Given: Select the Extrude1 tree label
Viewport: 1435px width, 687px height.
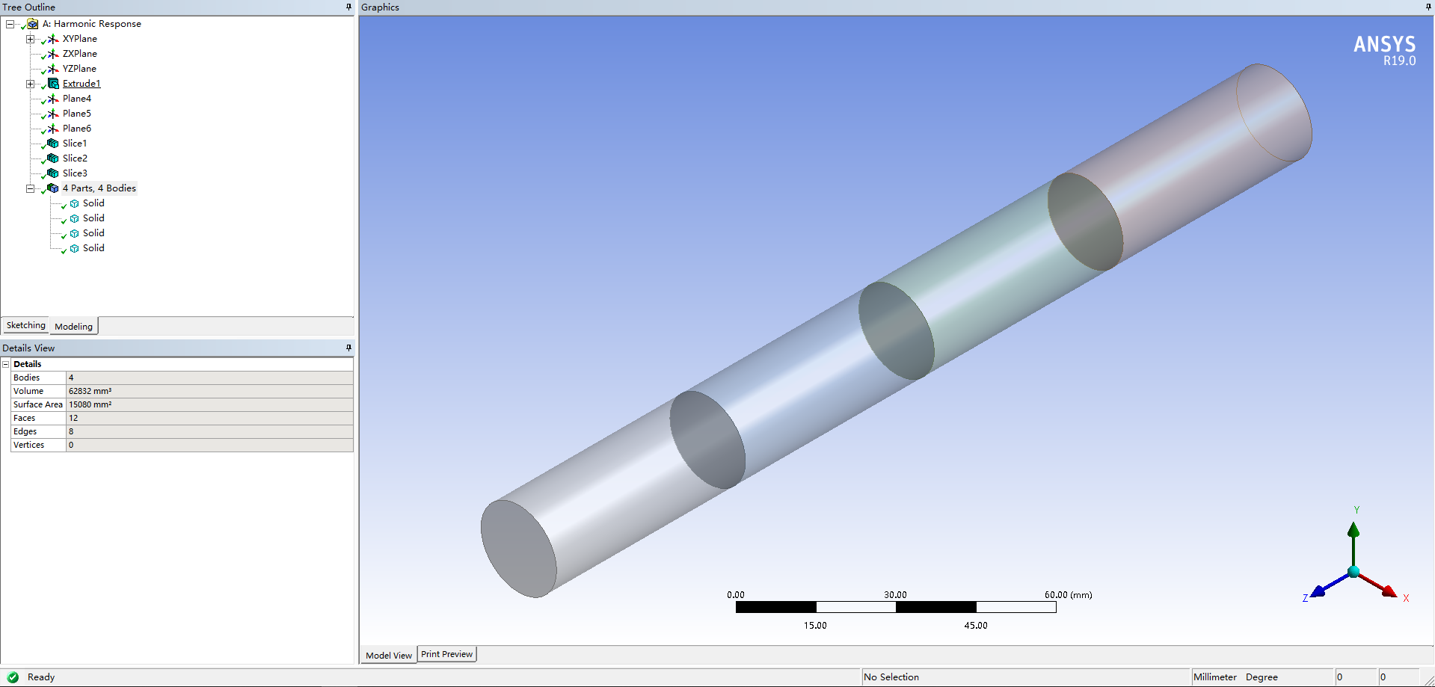Looking at the screenshot, I should tap(82, 84).
